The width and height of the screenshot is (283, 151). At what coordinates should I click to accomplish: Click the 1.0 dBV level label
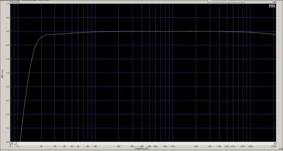[8, 4]
